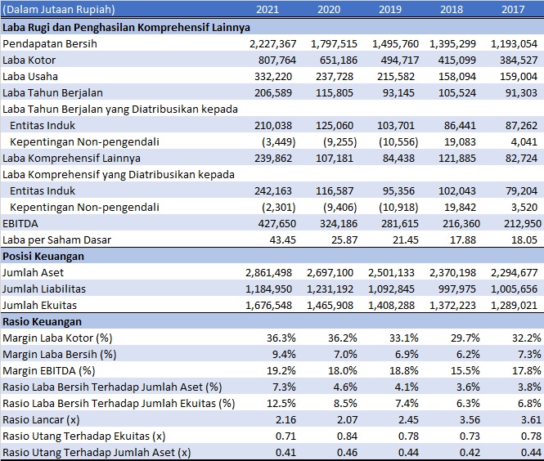Viewport: 544px width, 461px height.
Task: Select 'Rasio Laba Bersih Terhadap Jumlah Ekuitas (%)'
Action: (x=119, y=403)
